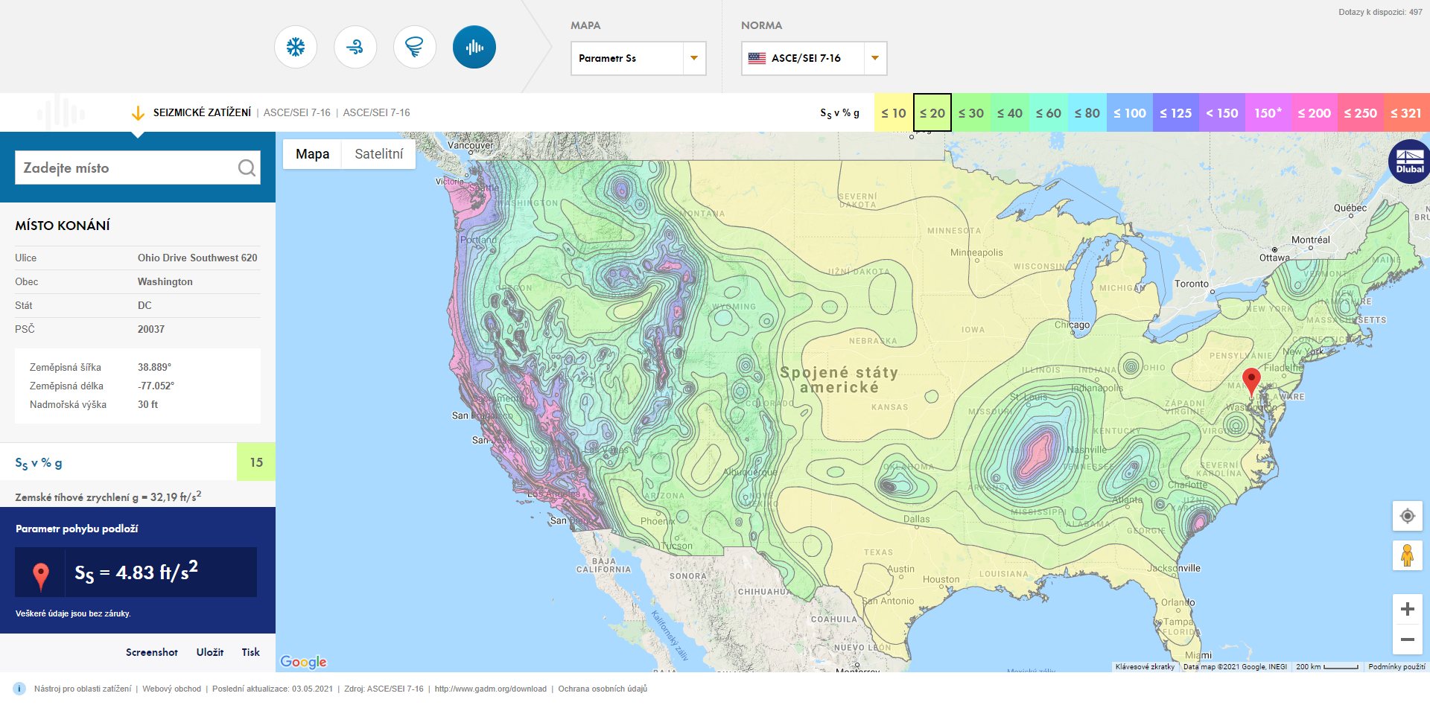
Task: Select the ≤ 321 legend swatch
Action: 1406,113
